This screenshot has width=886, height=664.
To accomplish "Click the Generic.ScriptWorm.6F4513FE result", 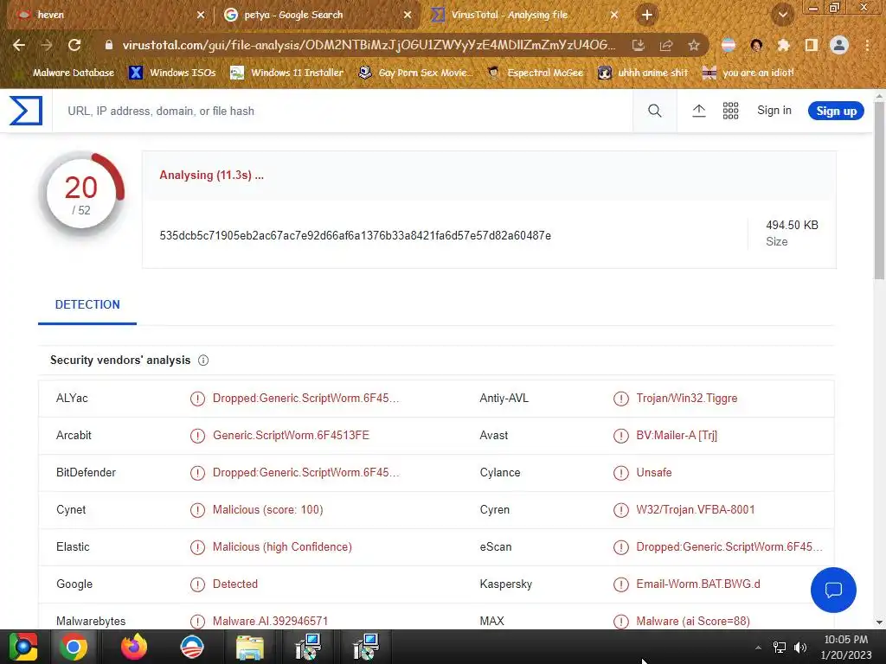I will tap(291, 436).
